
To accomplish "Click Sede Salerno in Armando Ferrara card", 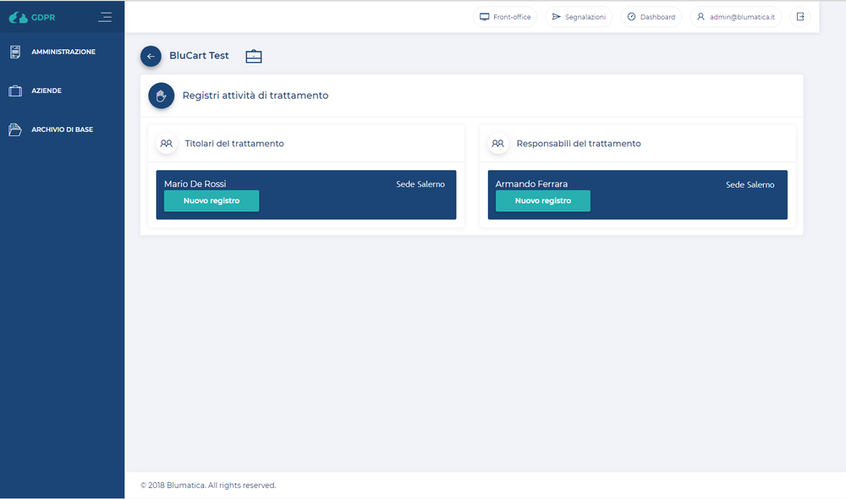I will tap(750, 184).
